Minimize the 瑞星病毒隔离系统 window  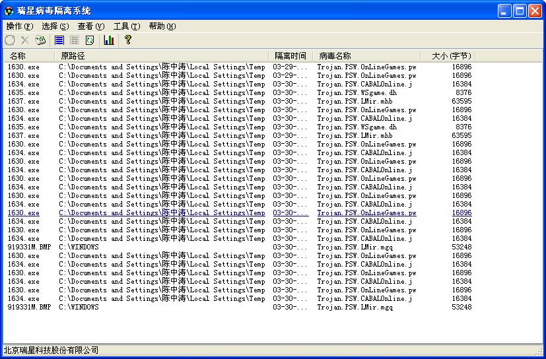(504, 11)
